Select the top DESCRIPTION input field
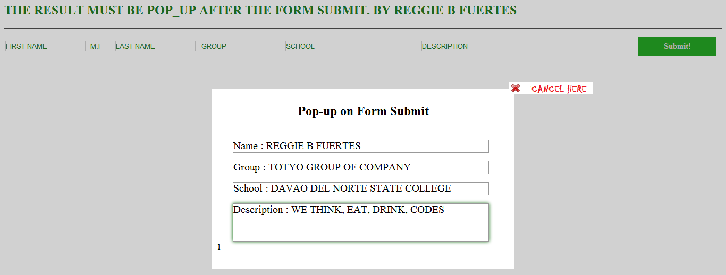726x275 pixels. (x=528, y=46)
